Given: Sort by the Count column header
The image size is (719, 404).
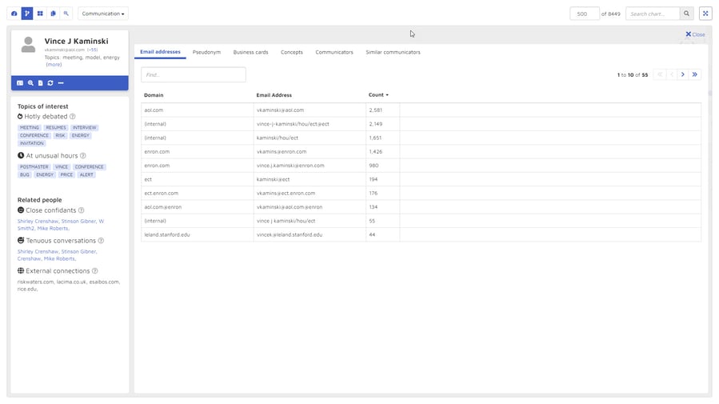Looking at the screenshot, I should [378, 95].
